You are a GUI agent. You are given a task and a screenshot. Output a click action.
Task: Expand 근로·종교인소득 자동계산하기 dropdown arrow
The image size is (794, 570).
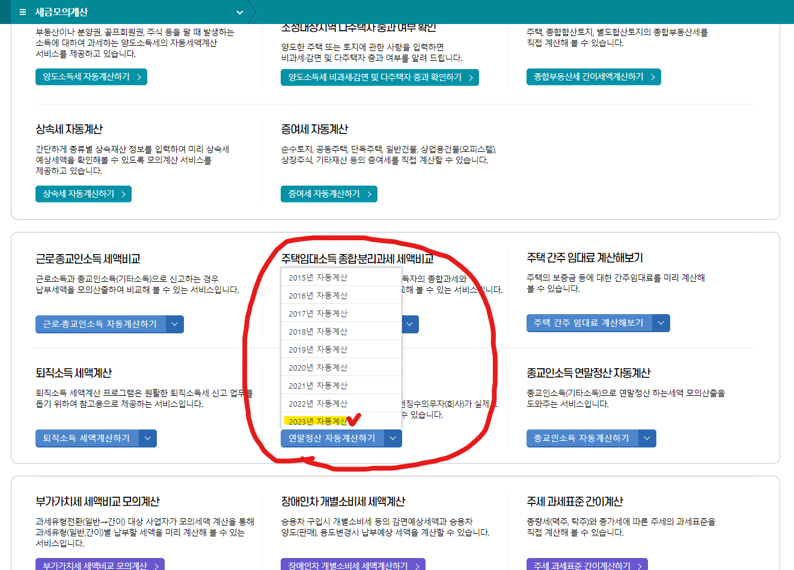tap(174, 324)
